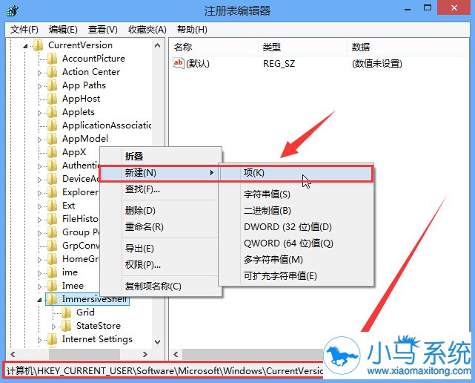Click the (数值未设置) data cell

click(x=377, y=64)
